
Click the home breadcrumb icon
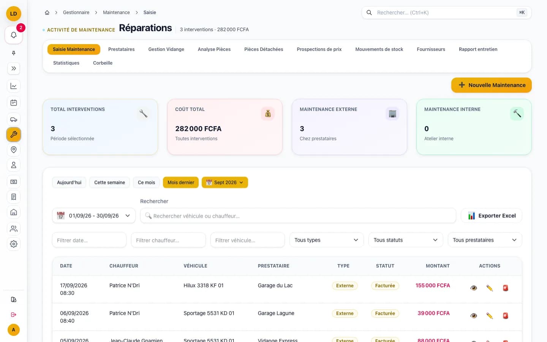[x=47, y=13]
